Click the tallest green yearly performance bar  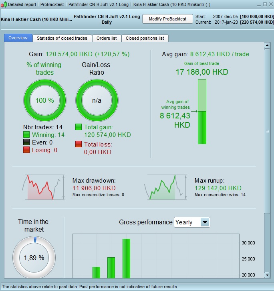(x=126, y=258)
